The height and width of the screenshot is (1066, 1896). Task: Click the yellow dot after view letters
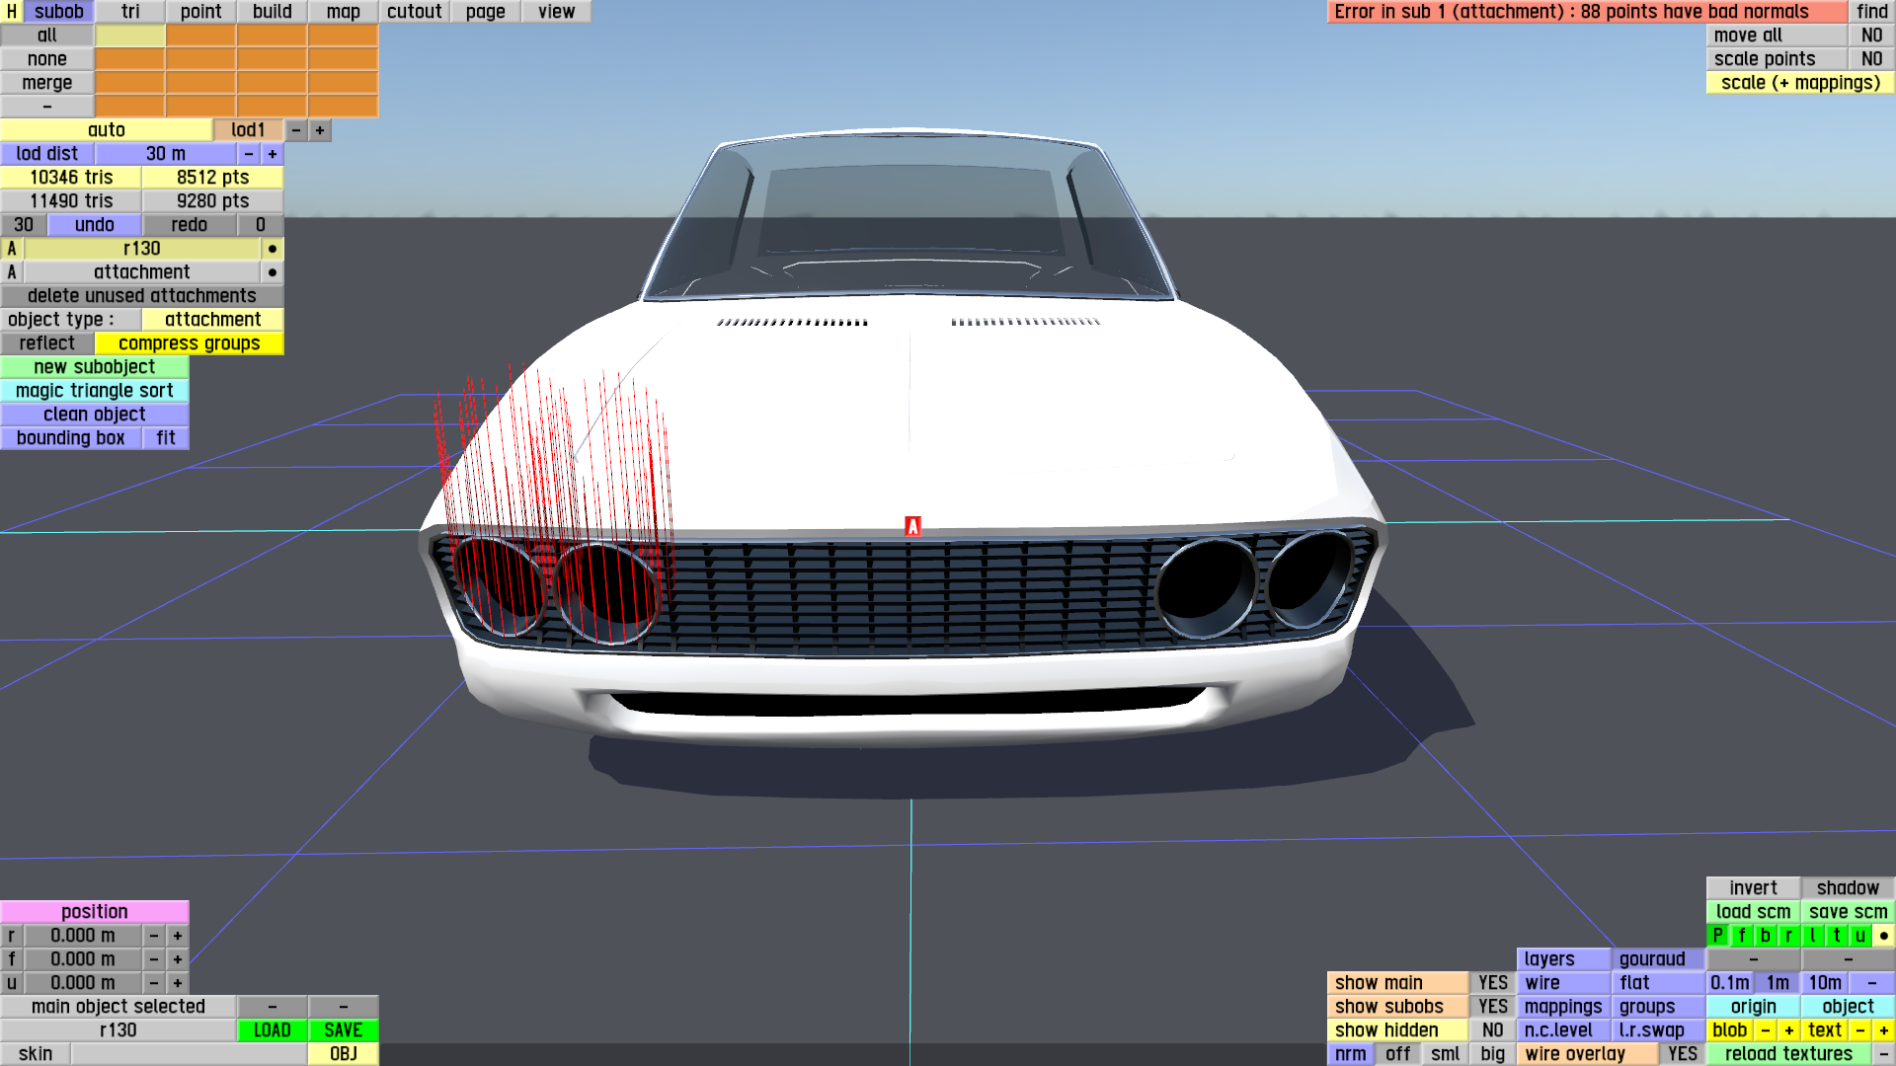(1884, 936)
